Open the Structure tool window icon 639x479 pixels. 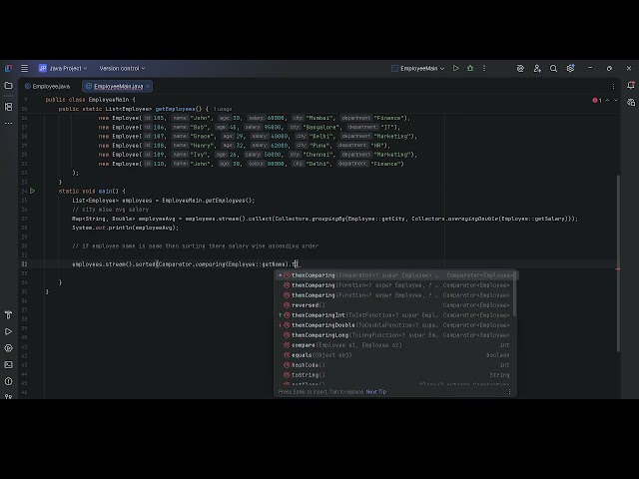coord(8,107)
